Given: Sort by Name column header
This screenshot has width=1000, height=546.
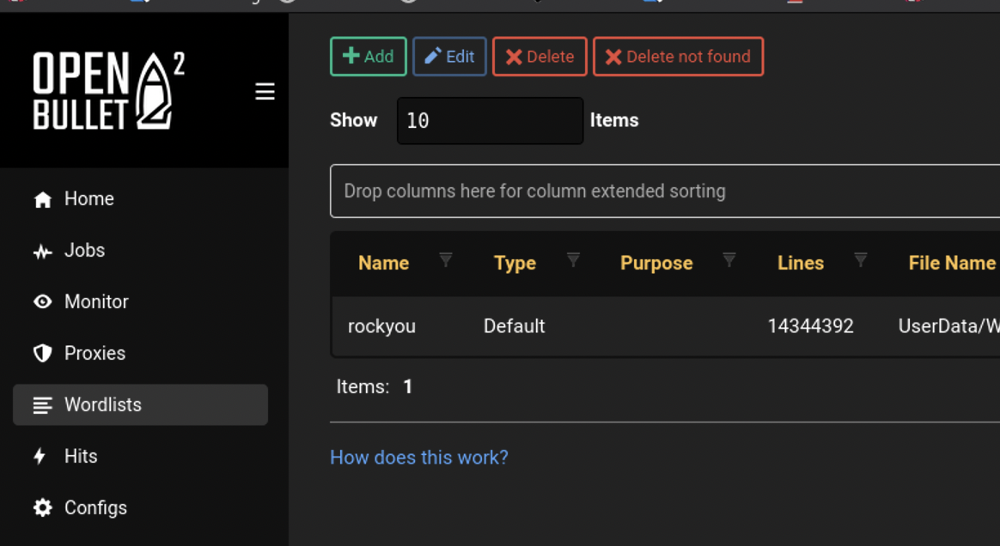Looking at the screenshot, I should [384, 263].
